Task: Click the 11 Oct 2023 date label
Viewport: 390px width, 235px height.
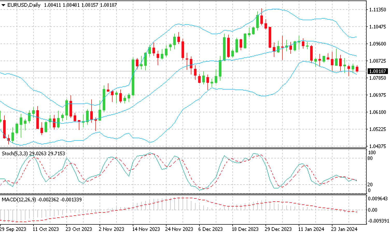Action: [x=46, y=229]
